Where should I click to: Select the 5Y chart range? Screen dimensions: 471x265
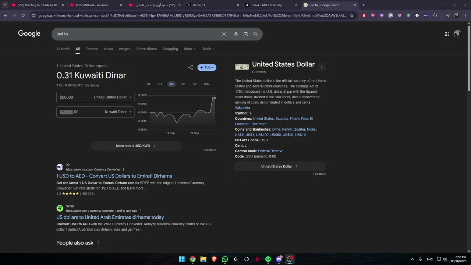pos(195,84)
